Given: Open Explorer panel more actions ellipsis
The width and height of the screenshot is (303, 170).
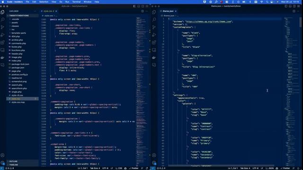Looking at the screenshot, I should click(x=35, y=11).
